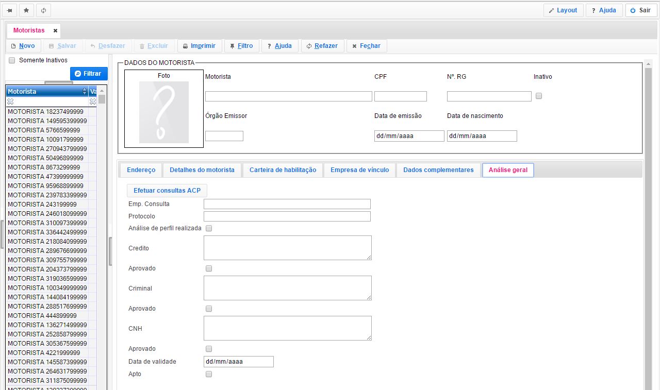Click the Refazer toolbar button
This screenshot has width=660, height=390.
[322, 46]
